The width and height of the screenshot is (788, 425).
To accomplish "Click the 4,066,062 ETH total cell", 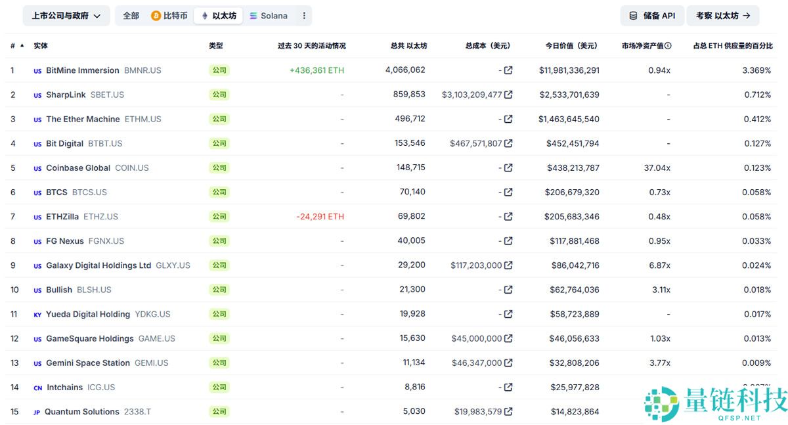I will [x=405, y=70].
